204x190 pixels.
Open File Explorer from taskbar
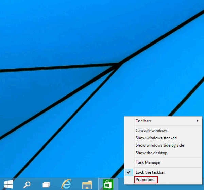click(x=87, y=185)
